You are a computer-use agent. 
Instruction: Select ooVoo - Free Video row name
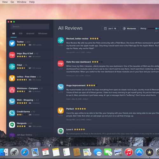[x=26, y=77]
